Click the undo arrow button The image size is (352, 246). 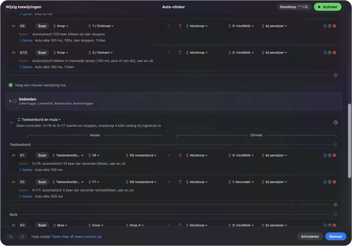[x=11, y=237]
